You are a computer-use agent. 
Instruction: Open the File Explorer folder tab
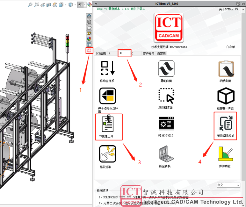(89, 28)
